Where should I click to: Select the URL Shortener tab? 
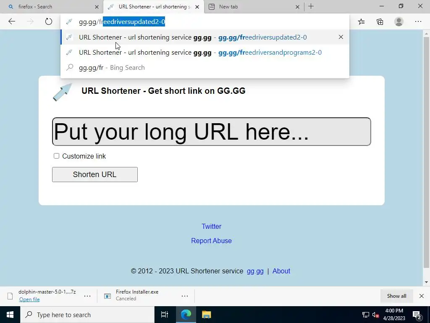coord(154,7)
